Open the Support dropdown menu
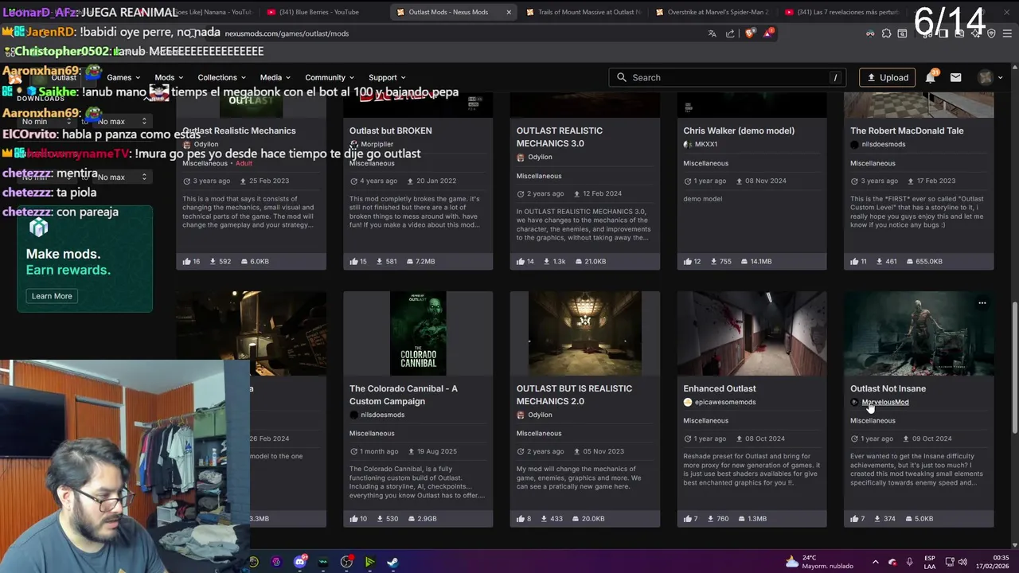The height and width of the screenshot is (573, 1019). coord(387,77)
